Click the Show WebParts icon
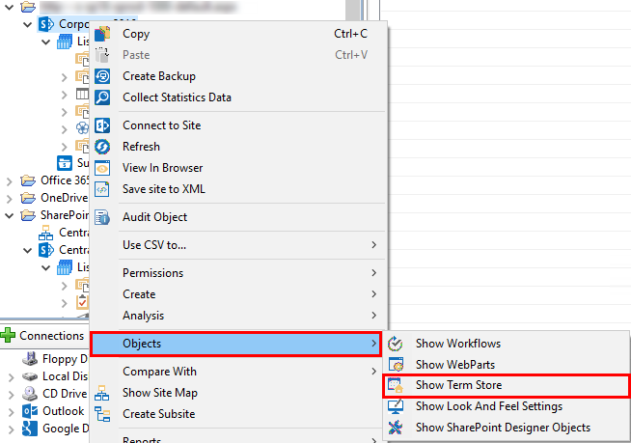This screenshot has height=443, width=631. pyautogui.click(x=396, y=365)
